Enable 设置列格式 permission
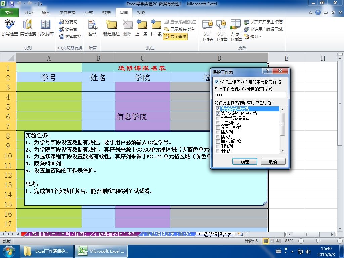 [218, 123]
